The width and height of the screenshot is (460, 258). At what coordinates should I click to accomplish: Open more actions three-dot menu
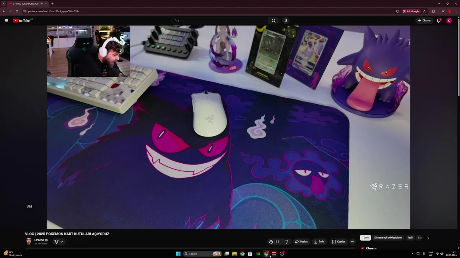[352, 242]
